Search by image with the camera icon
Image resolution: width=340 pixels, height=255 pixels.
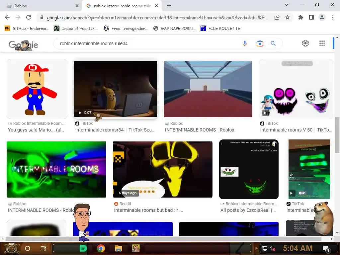pos(260,43)
